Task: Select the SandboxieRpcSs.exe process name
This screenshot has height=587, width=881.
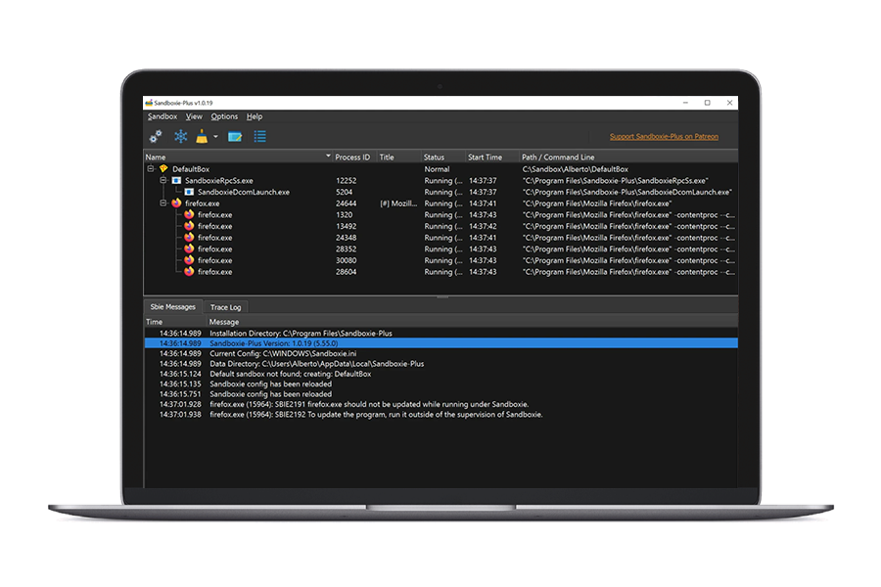Action: [x=219, y=181]
